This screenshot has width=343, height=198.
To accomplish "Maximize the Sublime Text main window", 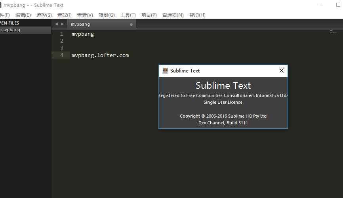I will 338,5.
